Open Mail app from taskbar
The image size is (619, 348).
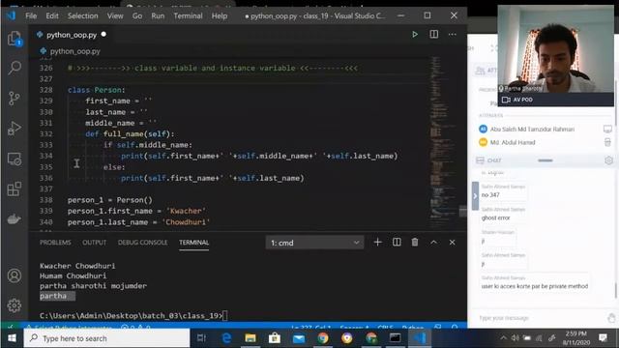(299, 338)
